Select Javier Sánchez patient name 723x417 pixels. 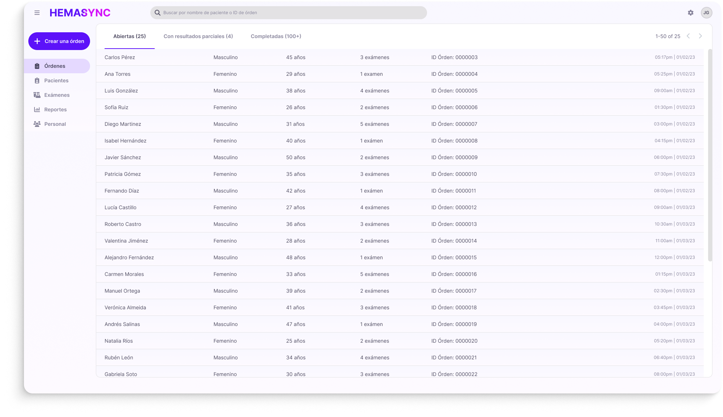[123, 157]
